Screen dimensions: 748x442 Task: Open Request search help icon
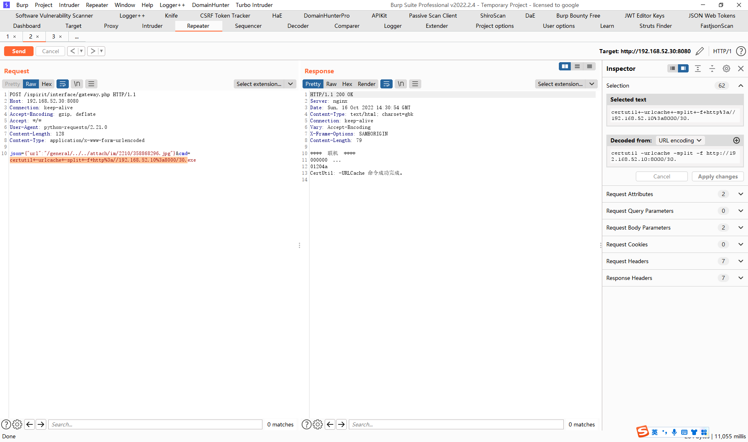click(6, 424)
